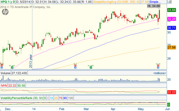Click the red IVHV value 22.22 in the header
Image resolution: width=179 pixels, height=111 pixels.
(12, 85)
